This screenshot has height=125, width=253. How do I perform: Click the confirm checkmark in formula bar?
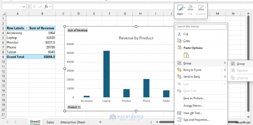[x=40, y=7]
